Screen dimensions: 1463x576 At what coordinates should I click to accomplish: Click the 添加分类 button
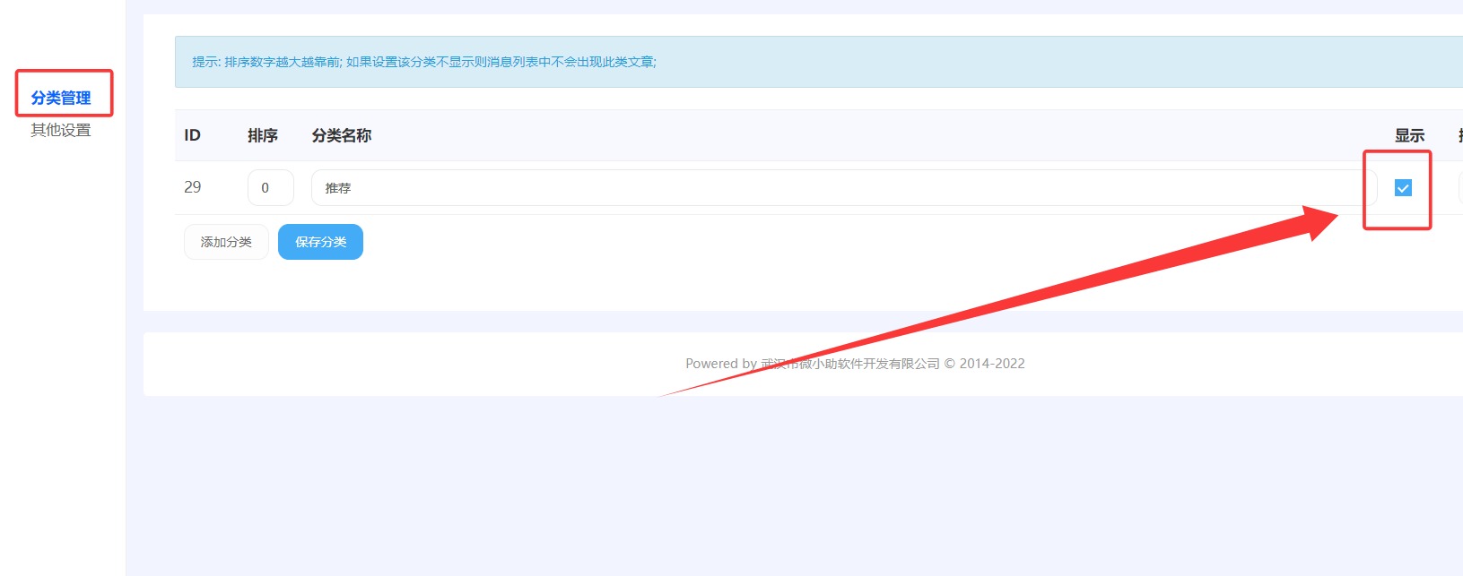pos(226,242)
